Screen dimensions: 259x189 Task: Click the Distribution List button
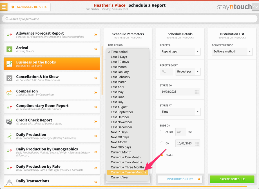(x=180, y=179)
